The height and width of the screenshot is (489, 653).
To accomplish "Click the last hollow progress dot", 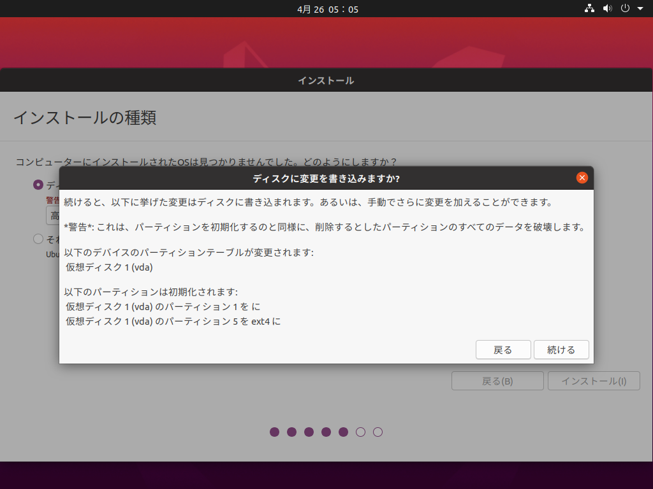I will tap(378, 432).
